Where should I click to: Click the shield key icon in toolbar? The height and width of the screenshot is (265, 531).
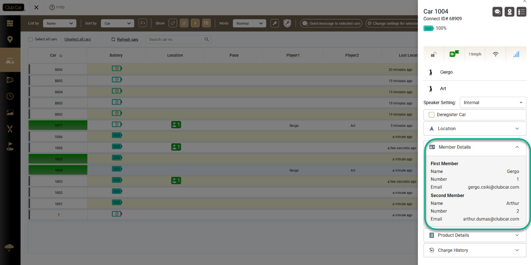pyautogui.click(x=288, y=23)
